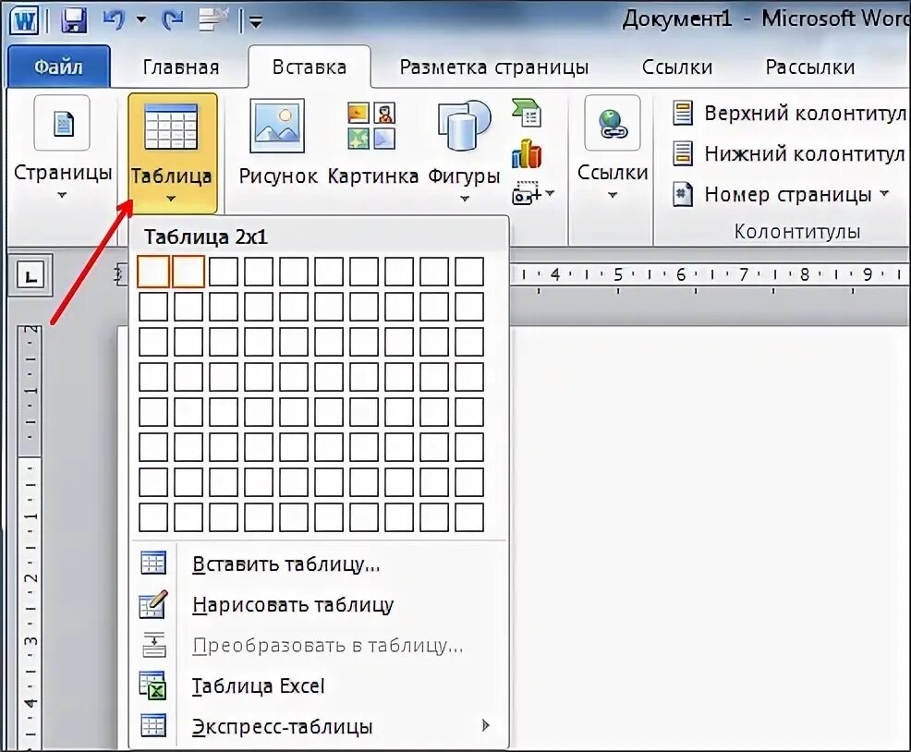Image resolution: width=911 pixels, height=752 pixels.
Task: Undo the last action
Action: tap(114, 20)
